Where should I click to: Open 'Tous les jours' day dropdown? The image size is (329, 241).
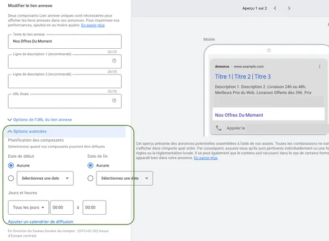pos(29,208)
